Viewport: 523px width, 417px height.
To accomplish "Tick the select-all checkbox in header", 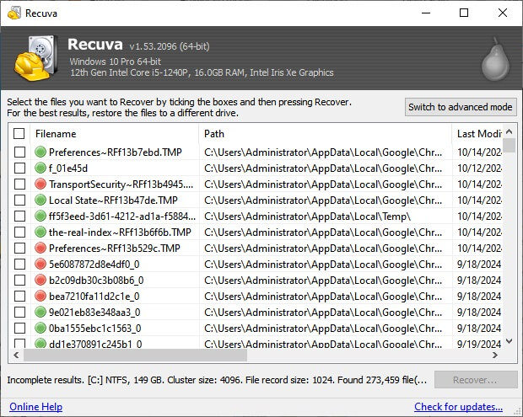I will tap(19, 133).
